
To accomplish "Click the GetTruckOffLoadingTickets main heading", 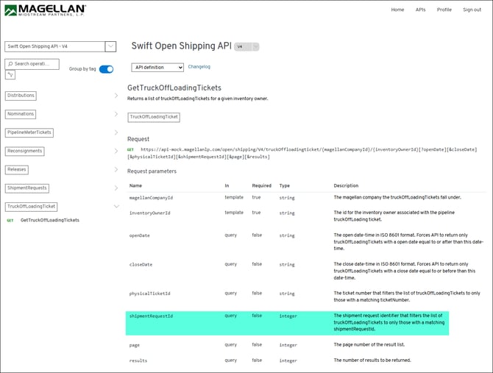I will click(x=174, y=88).
